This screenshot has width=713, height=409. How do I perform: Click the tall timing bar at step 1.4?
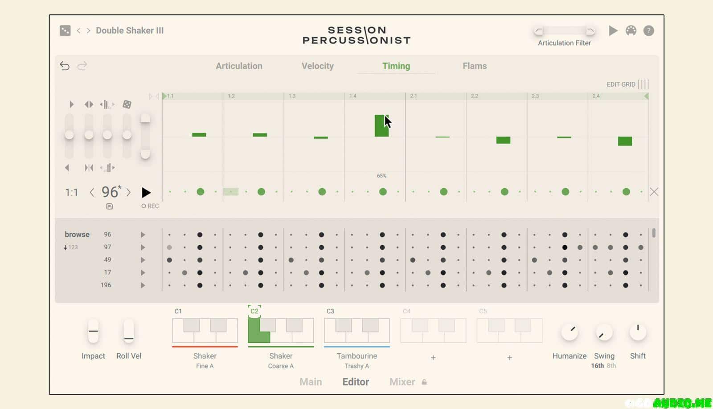click(381, 126)
